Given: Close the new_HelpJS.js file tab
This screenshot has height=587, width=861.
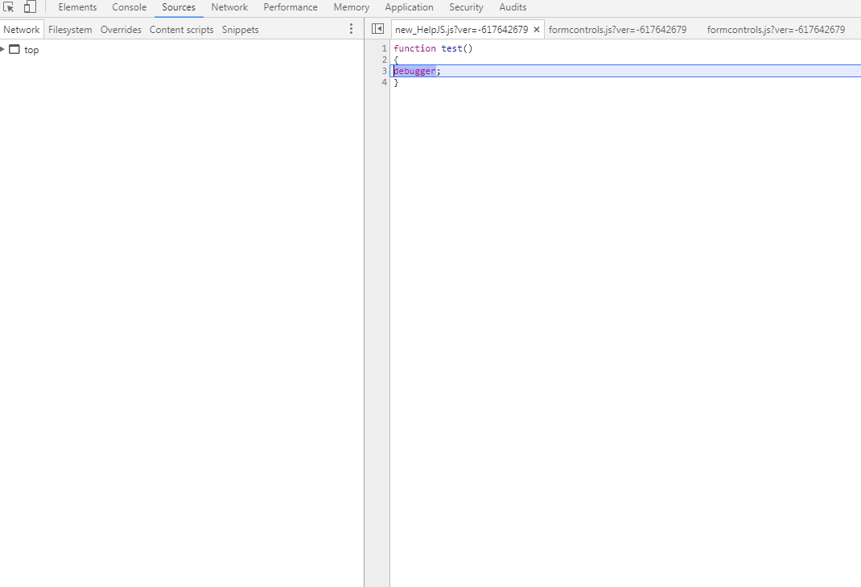Looking at the screenshot, I should tap(537, 30).
